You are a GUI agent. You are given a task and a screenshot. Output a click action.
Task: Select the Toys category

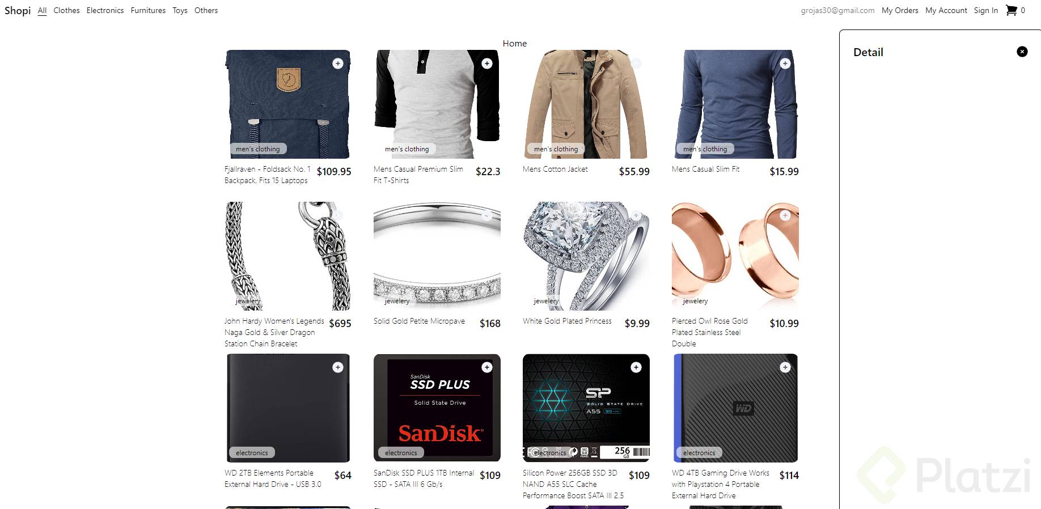pyautogui.click(x=180, y=10)
